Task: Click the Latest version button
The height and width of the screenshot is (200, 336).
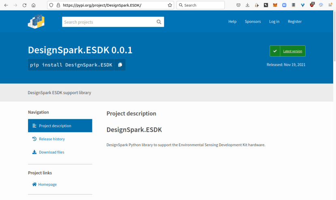Action: (288, 51)
